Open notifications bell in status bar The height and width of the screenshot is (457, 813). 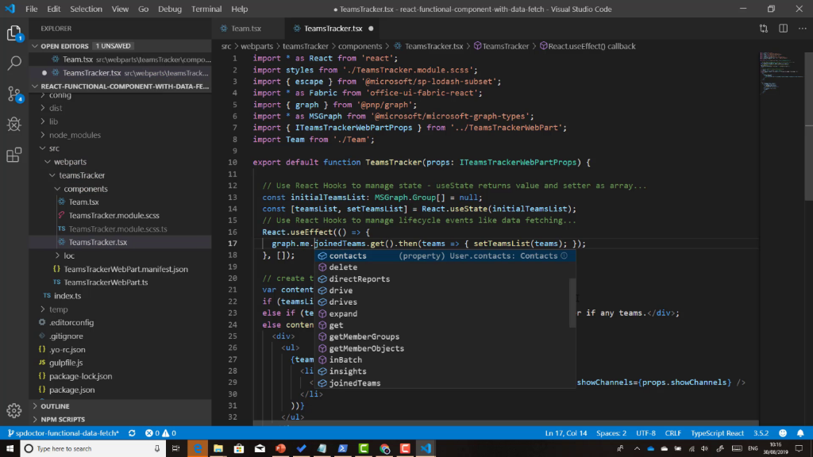pos(800,433)
